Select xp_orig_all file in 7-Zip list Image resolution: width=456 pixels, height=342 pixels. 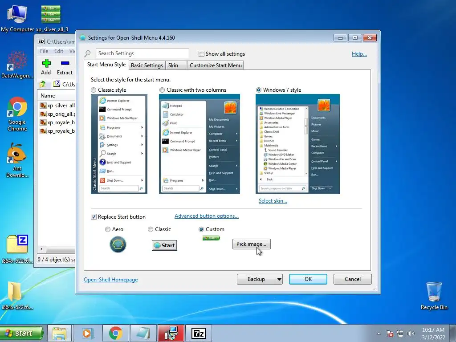[x=57, y=114]
